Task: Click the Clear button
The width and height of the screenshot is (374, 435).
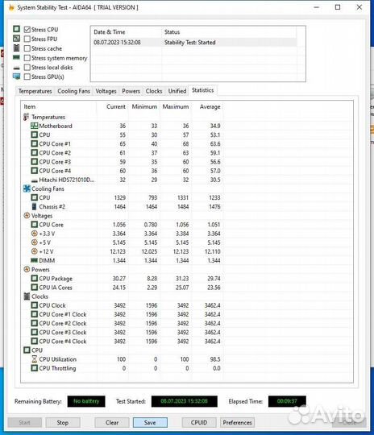Action: pos(112,423)
